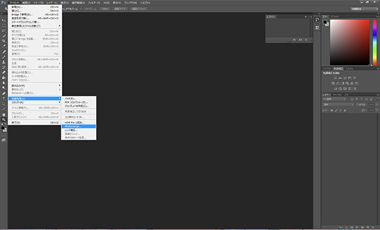Viewport: 380px width, 230px height.
Task: Select the Brush tool
Action: coord(4,57)
